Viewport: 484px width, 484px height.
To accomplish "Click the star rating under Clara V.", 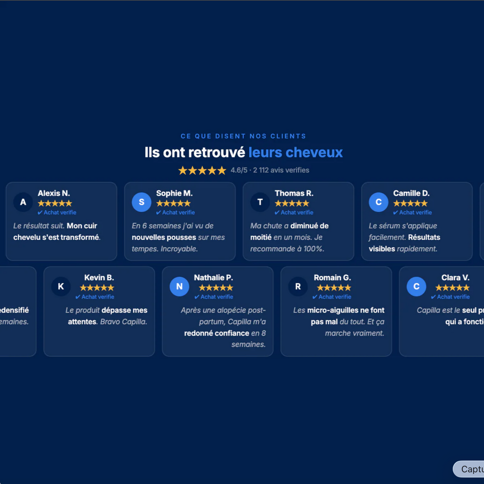I will click(452, 288).
